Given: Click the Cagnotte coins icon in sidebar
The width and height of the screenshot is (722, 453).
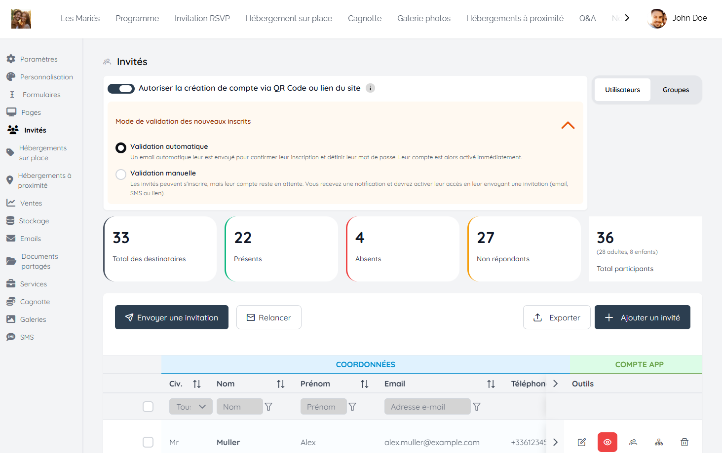Looking at the screenshot, I should [x=11, y=301].
